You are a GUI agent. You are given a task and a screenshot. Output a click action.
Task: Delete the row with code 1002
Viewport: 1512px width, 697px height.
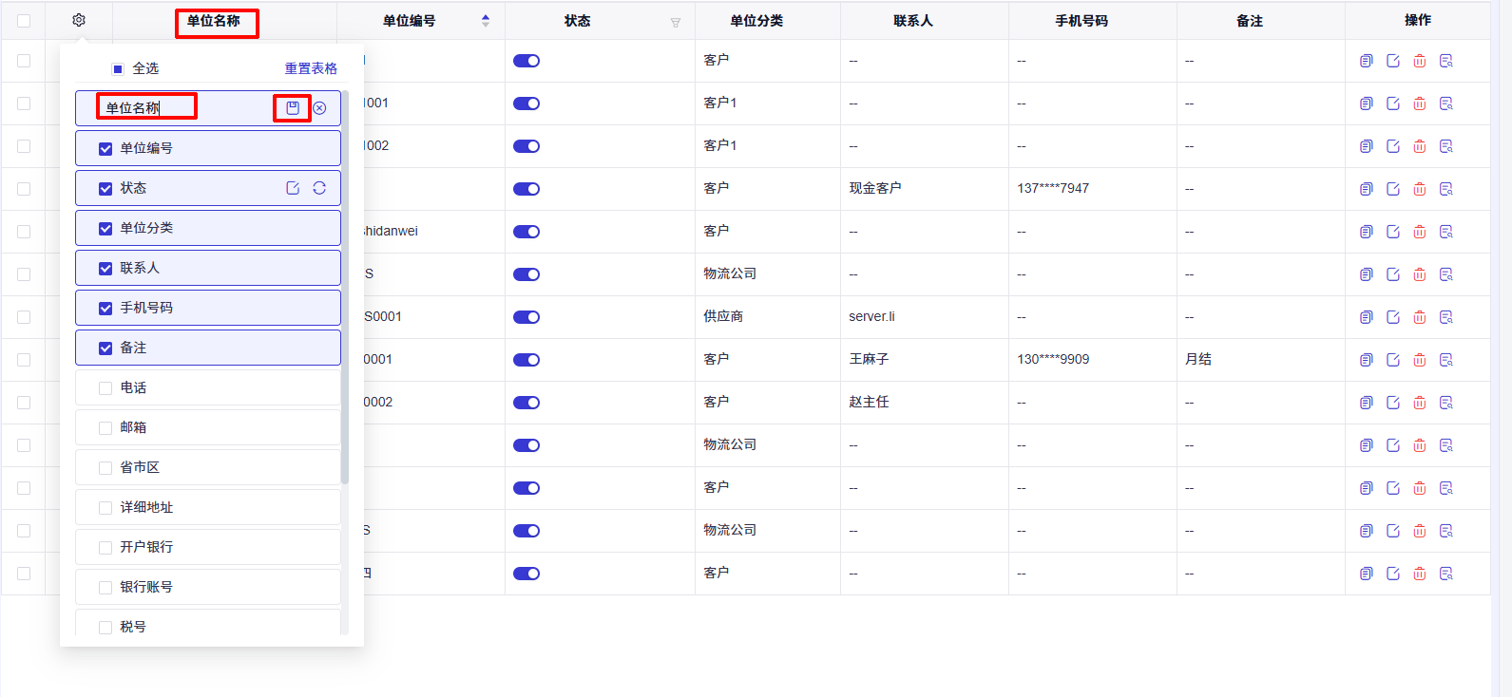tap(1420, 146)
